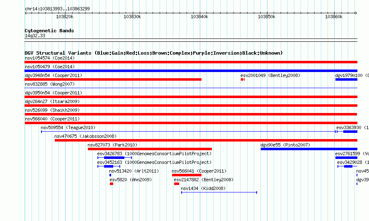
Task: Click the DGV Structural Variants track title
Action: click(x=154, y=53)
